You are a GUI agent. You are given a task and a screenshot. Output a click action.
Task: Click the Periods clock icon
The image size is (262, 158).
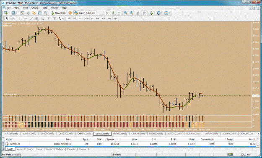click(x=158, y=13)
